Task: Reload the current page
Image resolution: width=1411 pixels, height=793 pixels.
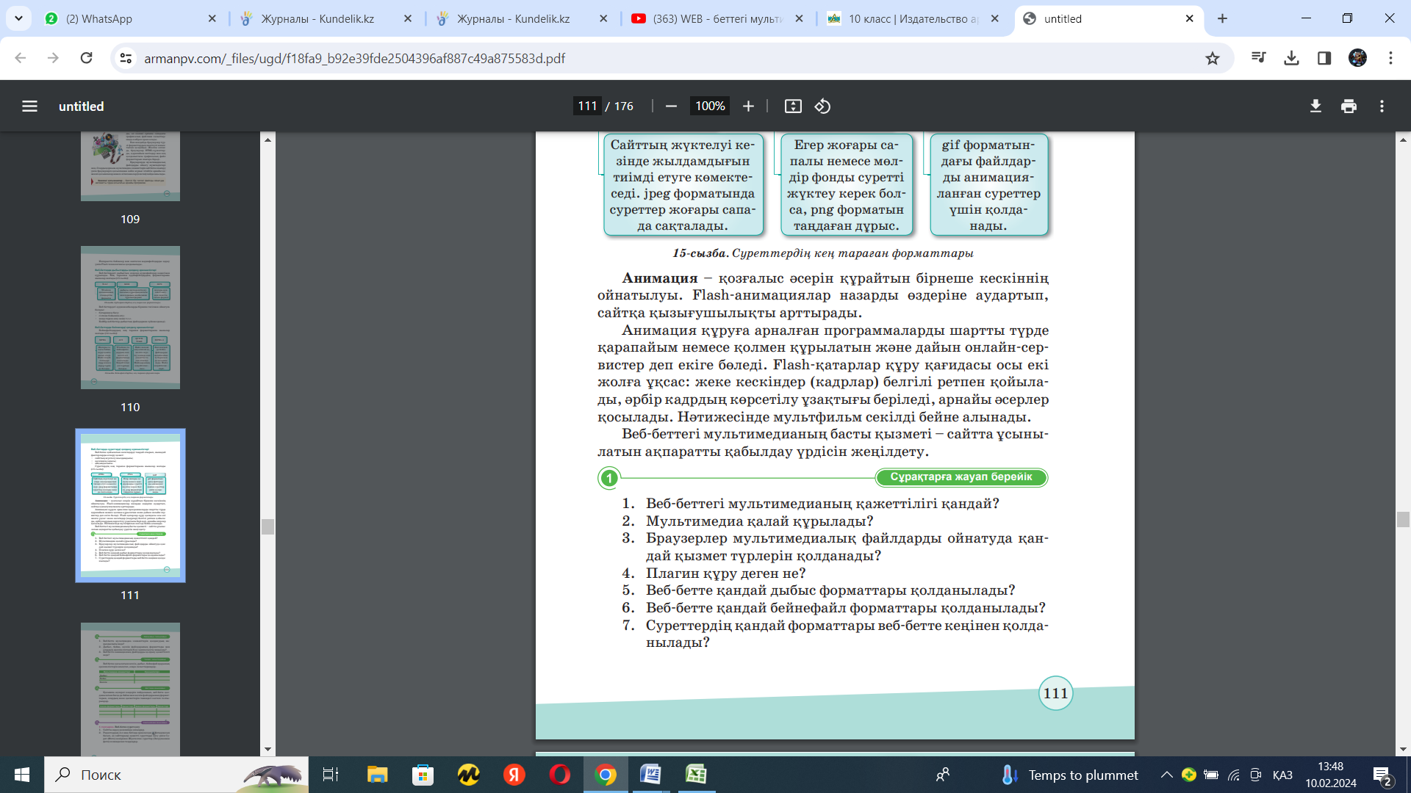Action: pyautogui.click(x=86, y=58)
